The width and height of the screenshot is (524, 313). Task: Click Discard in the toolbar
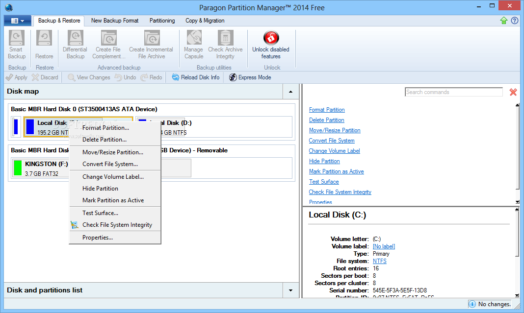click(x=45, y=77)
